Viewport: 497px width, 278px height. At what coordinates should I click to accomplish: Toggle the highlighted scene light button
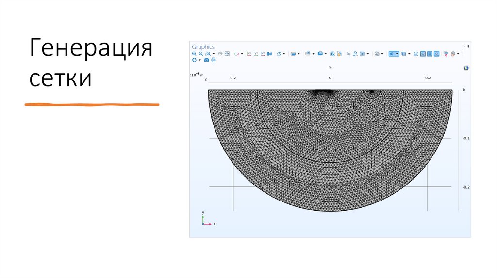coord(391,54)
